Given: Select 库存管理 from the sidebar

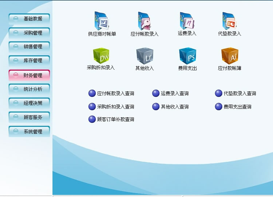Looking at the screenshot, I should [29, 60].
